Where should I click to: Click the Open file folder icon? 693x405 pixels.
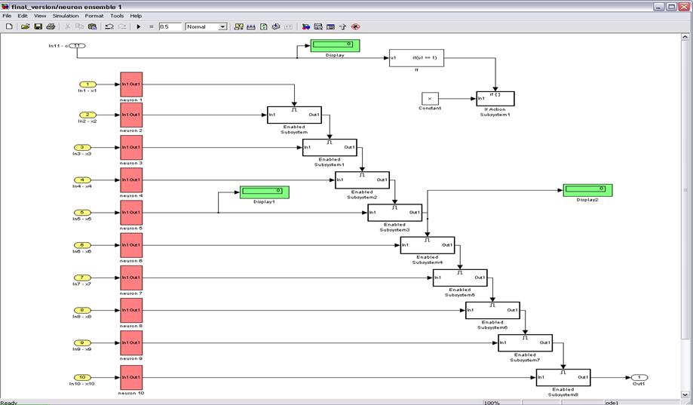tap(25, 26)
